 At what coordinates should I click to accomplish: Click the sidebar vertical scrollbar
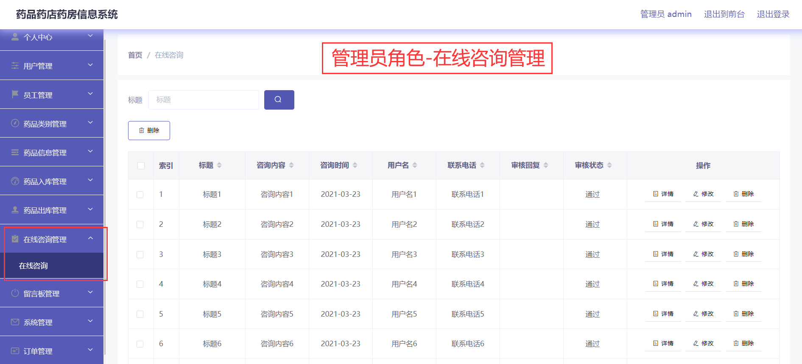(105, 197)
